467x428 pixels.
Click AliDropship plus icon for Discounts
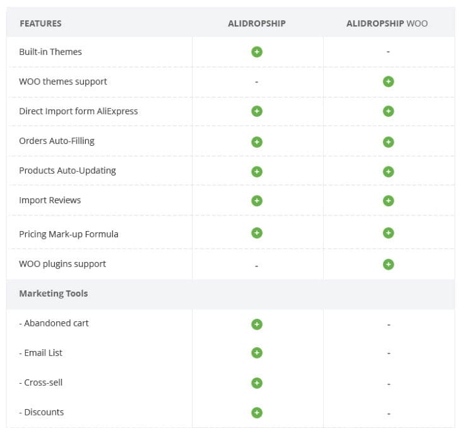tap(257, 412)
